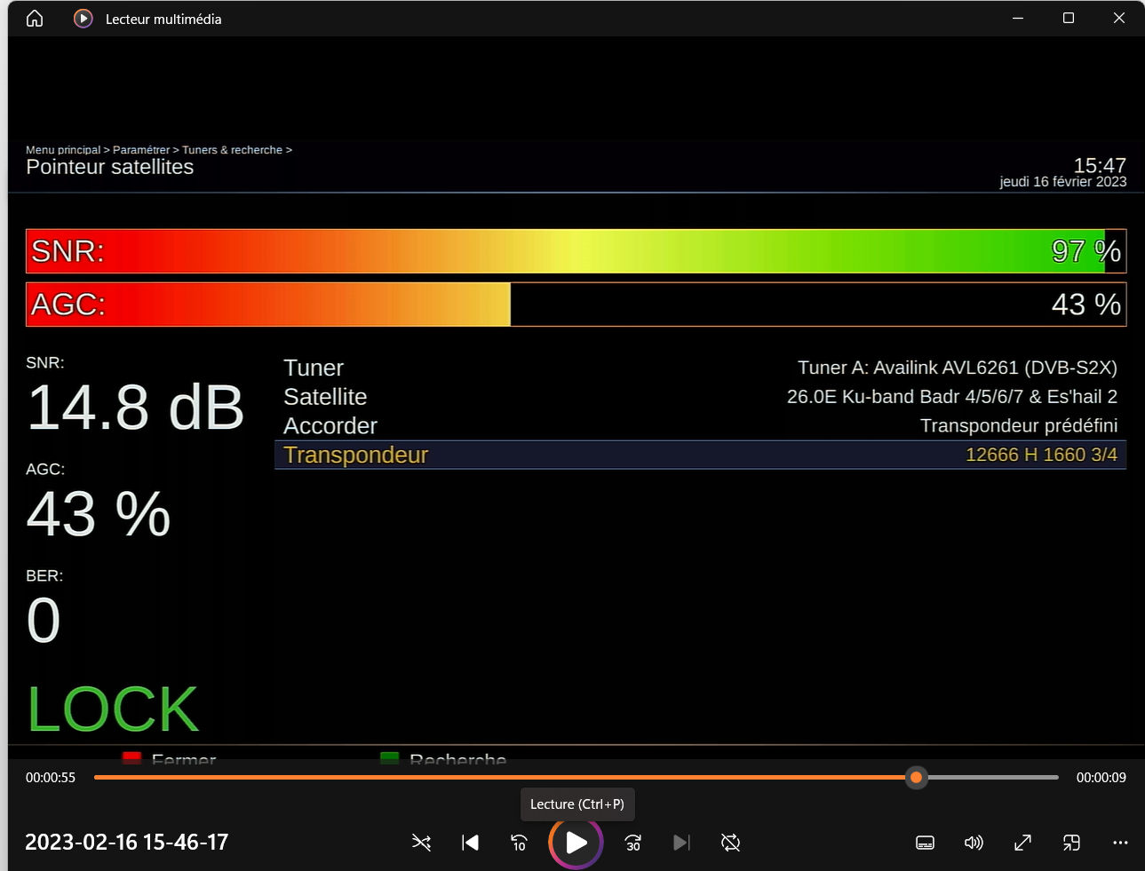The image size is (1145, 871).
Task: Start playback with the play button
Action: pos(576,843)
